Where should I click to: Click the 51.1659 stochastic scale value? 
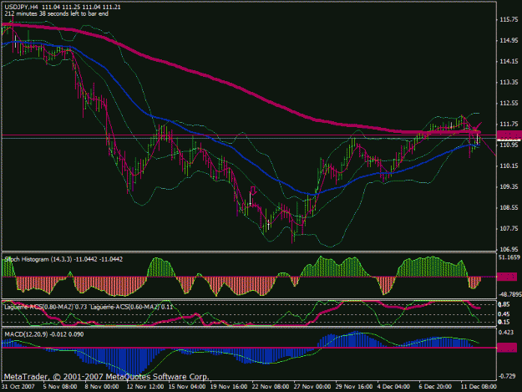(x=509, y=257)
